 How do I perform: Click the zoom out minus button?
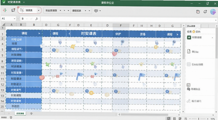coord(190,119)
